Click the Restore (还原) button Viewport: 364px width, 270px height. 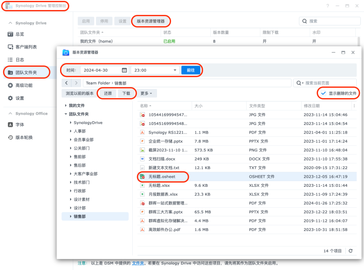108,93
